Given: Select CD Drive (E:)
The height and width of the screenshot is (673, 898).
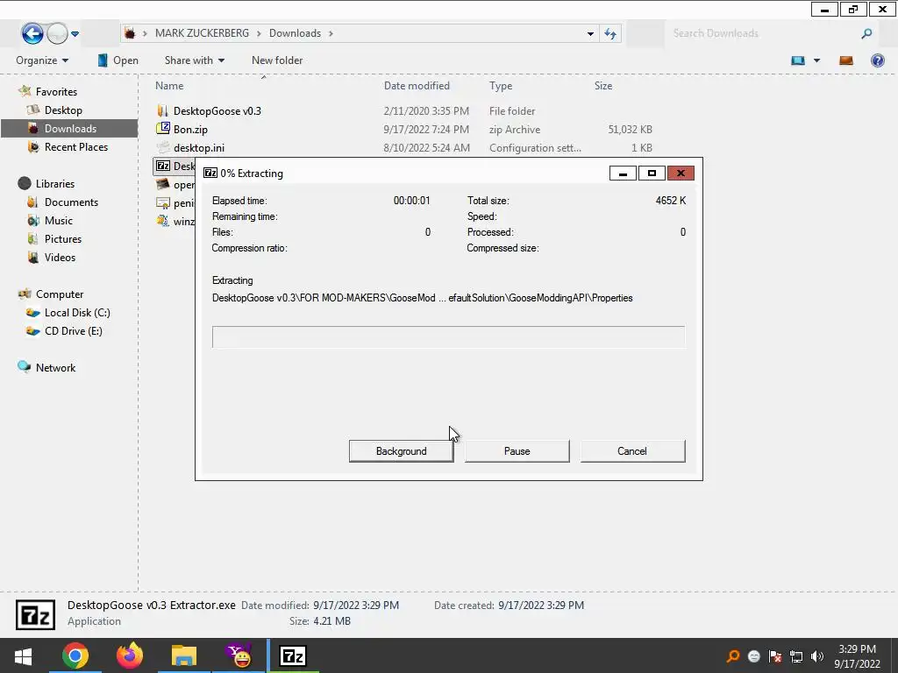Looking at the screenshot, I should click(x=74, y=330).
